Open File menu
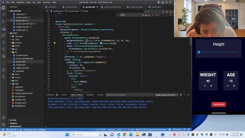 (8, 2)
